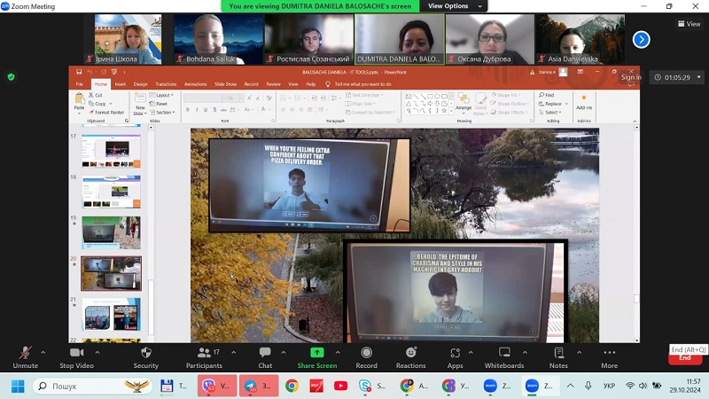Switch to the Slide Show ribbon tab
This screenshot has height=399, width=709.
(225, 84)
